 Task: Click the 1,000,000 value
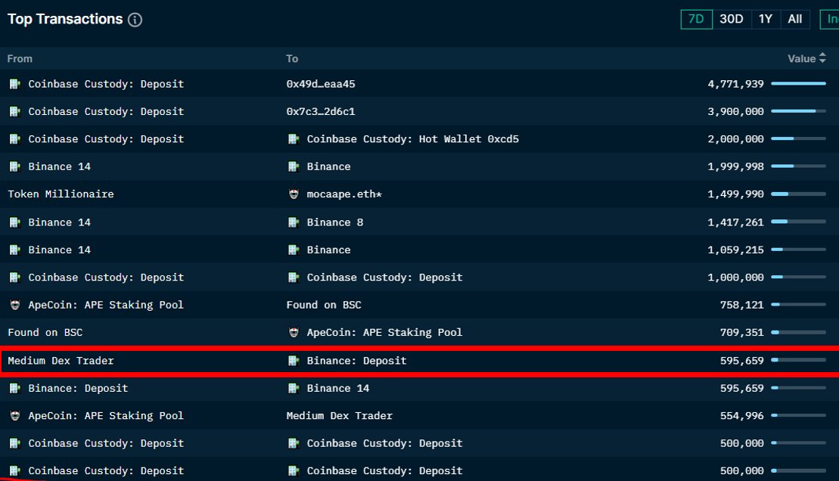pyautogui.click(x=735, y=277)
